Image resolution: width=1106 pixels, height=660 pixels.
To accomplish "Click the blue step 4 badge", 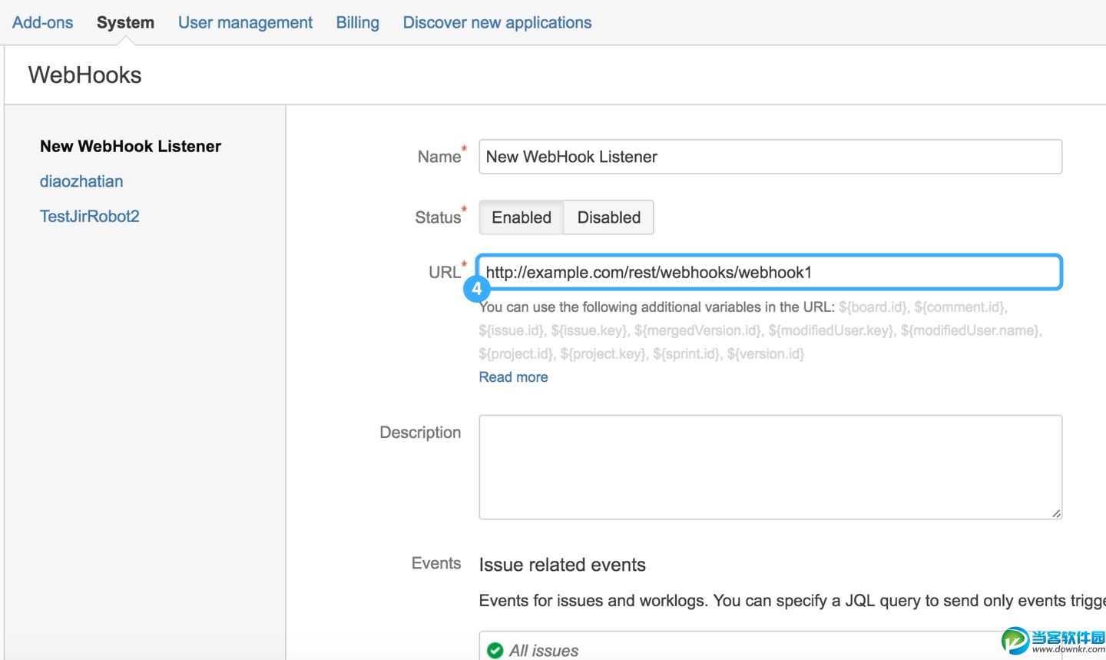I will coord(477,289).
